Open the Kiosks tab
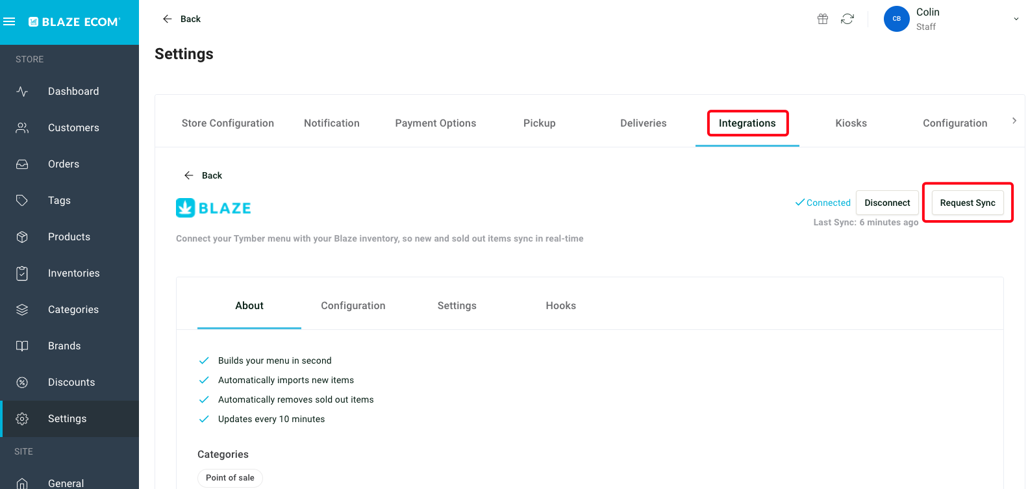The width and height of the screenshot is (1028, 489). point(851,123)
